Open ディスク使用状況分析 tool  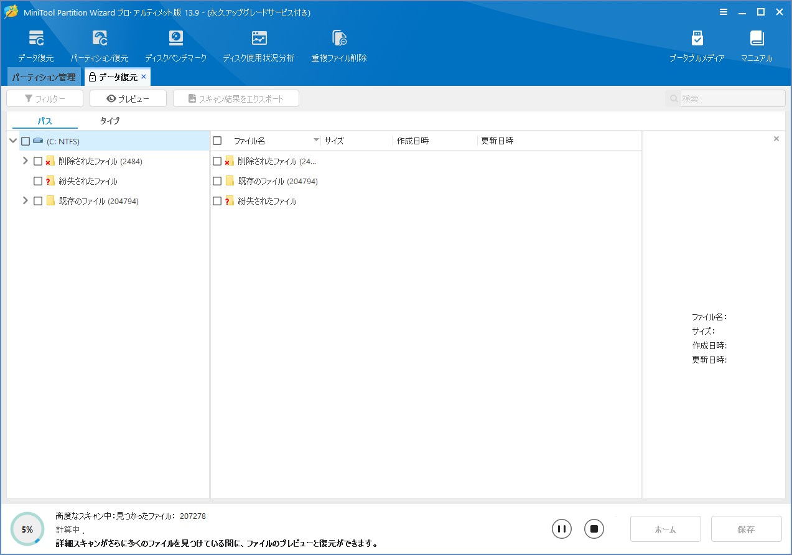[x=259, y=46]
